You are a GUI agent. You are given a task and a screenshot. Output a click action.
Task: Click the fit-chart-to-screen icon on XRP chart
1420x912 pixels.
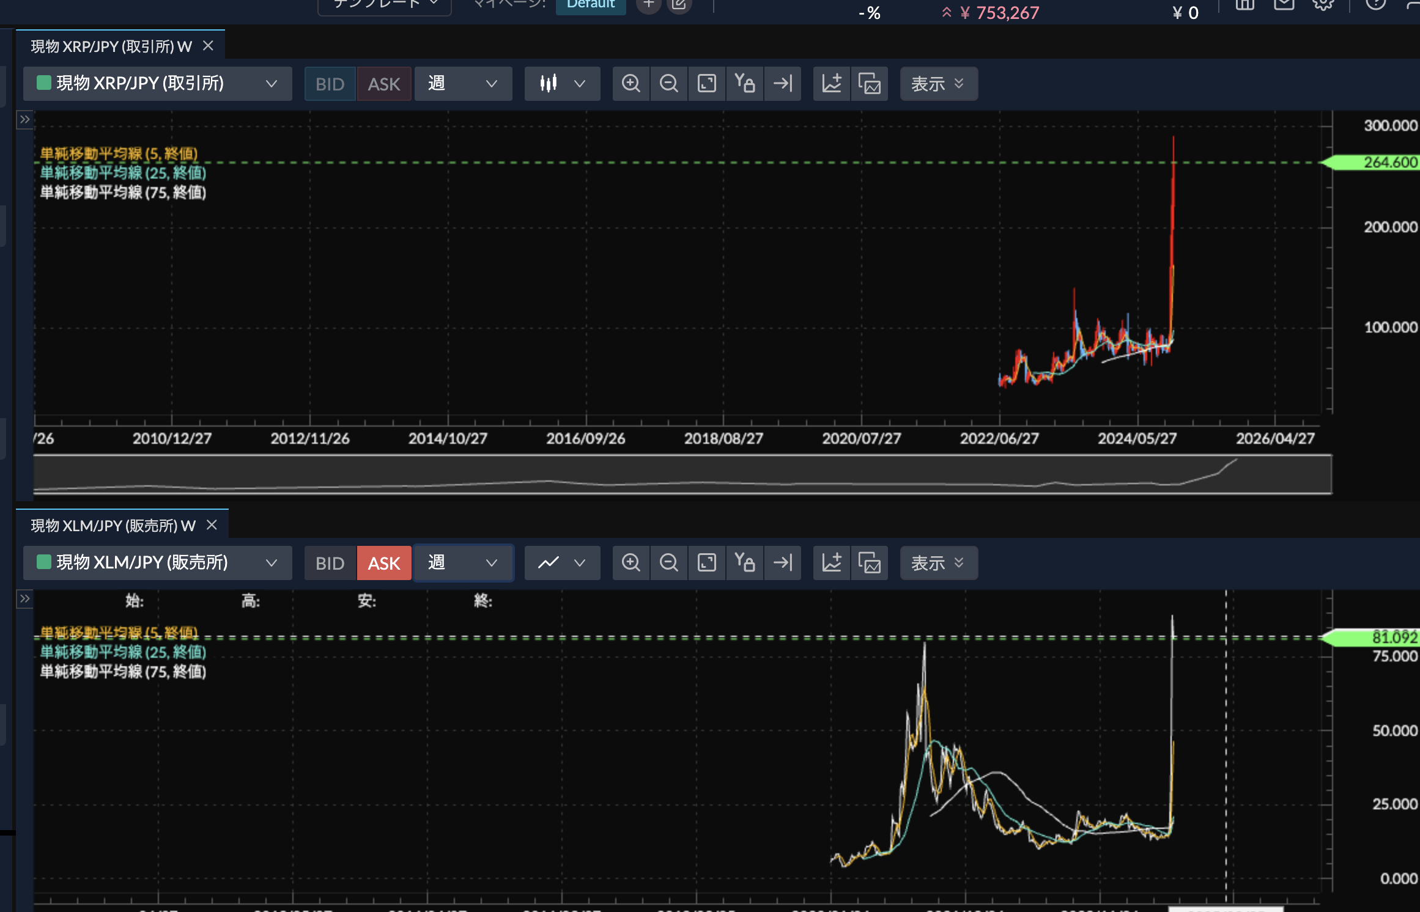706,84
